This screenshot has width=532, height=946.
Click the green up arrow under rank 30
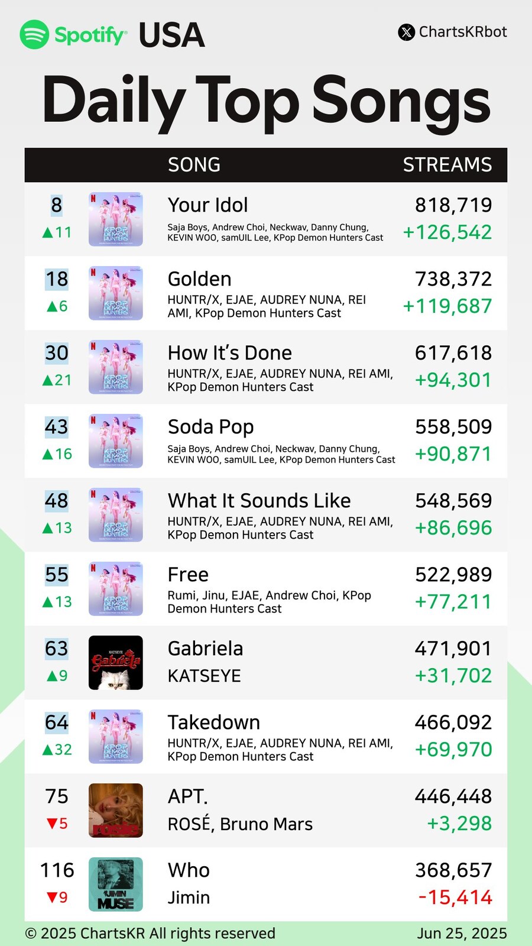coord(48,381)
